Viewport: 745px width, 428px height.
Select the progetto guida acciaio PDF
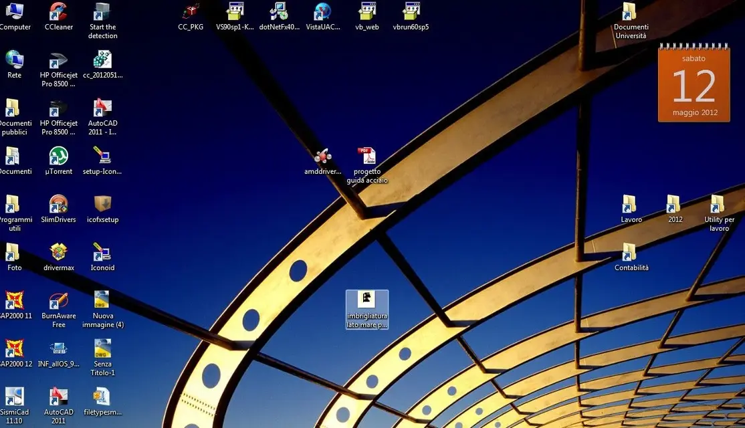pos(366,165)
